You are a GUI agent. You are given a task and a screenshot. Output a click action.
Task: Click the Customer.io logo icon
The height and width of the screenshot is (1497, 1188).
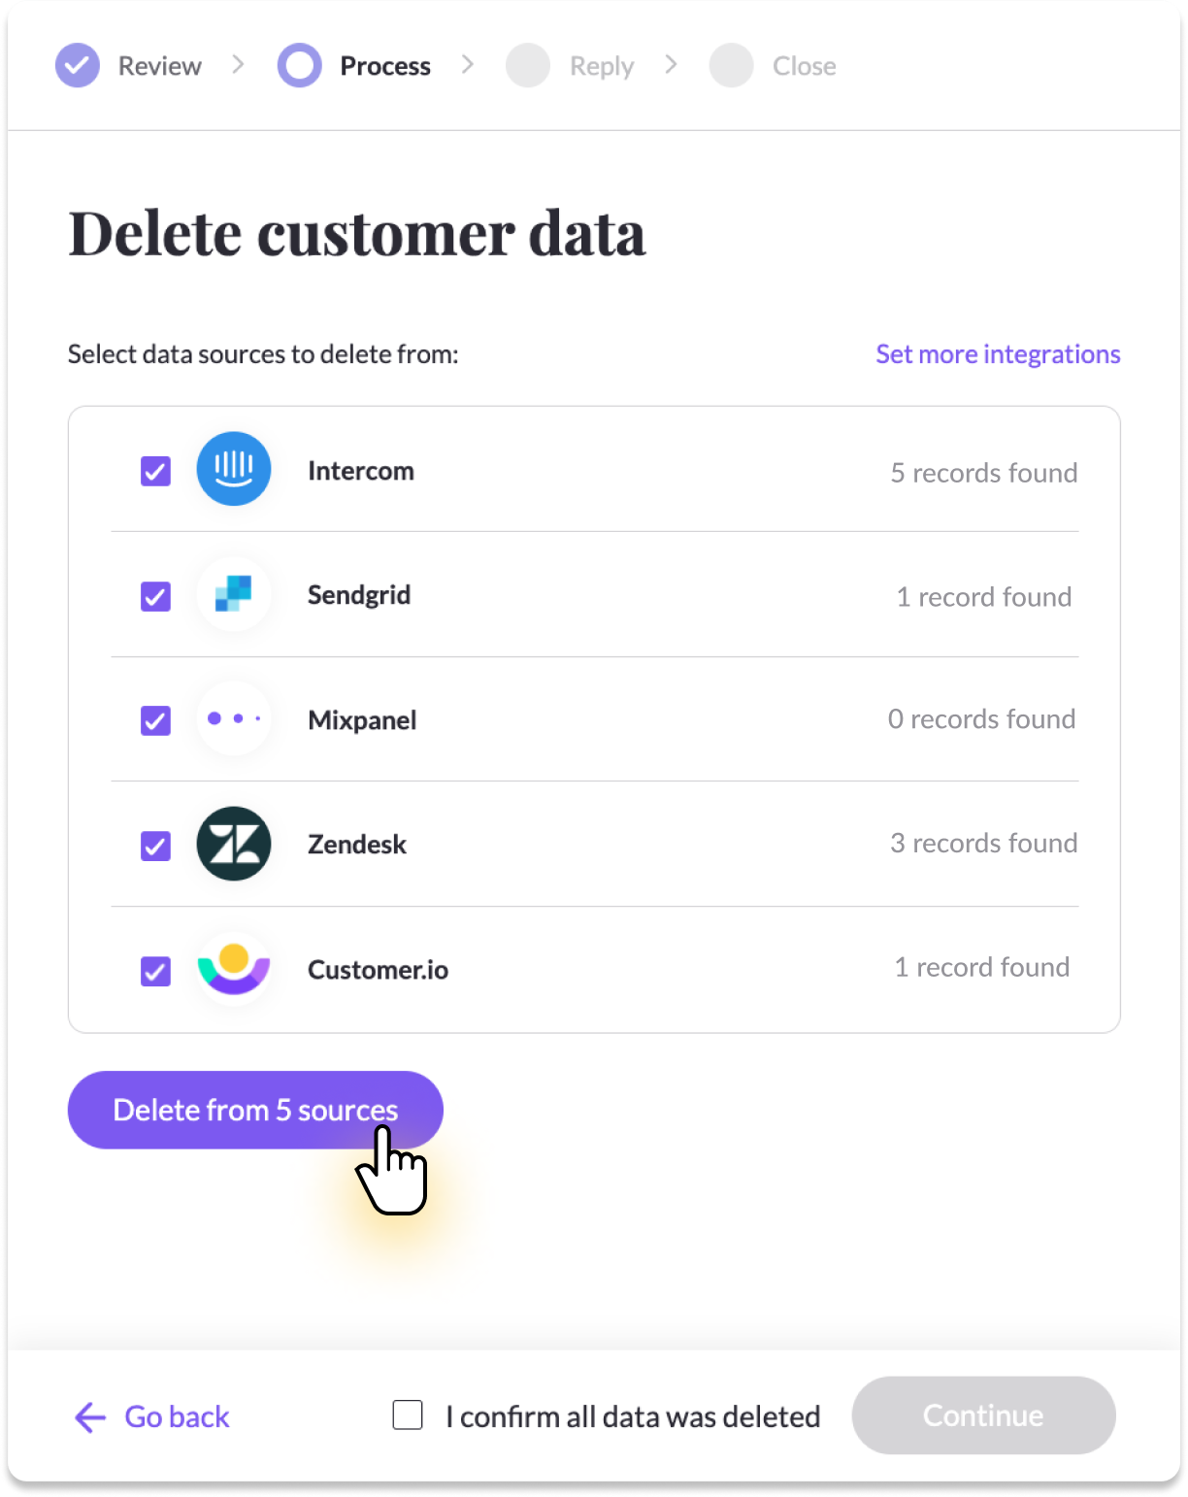click(234, 968)
